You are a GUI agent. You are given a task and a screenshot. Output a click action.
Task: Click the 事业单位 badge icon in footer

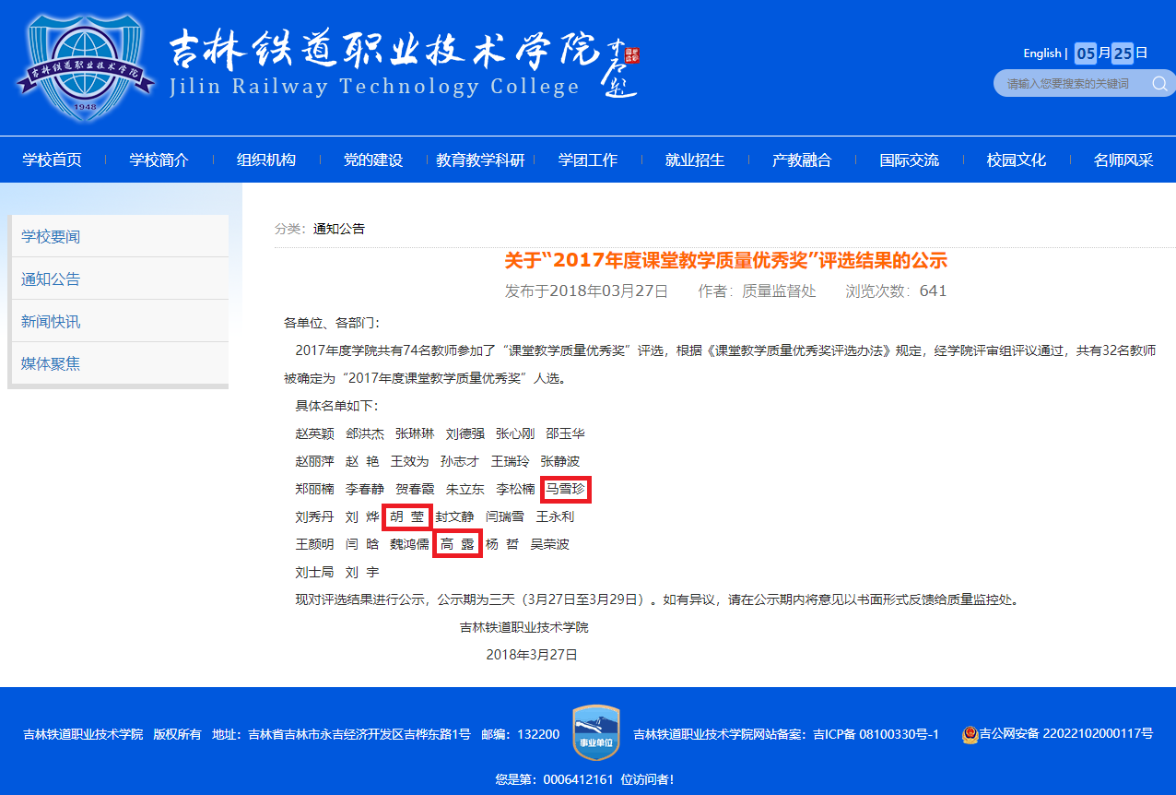coord(596,733)
